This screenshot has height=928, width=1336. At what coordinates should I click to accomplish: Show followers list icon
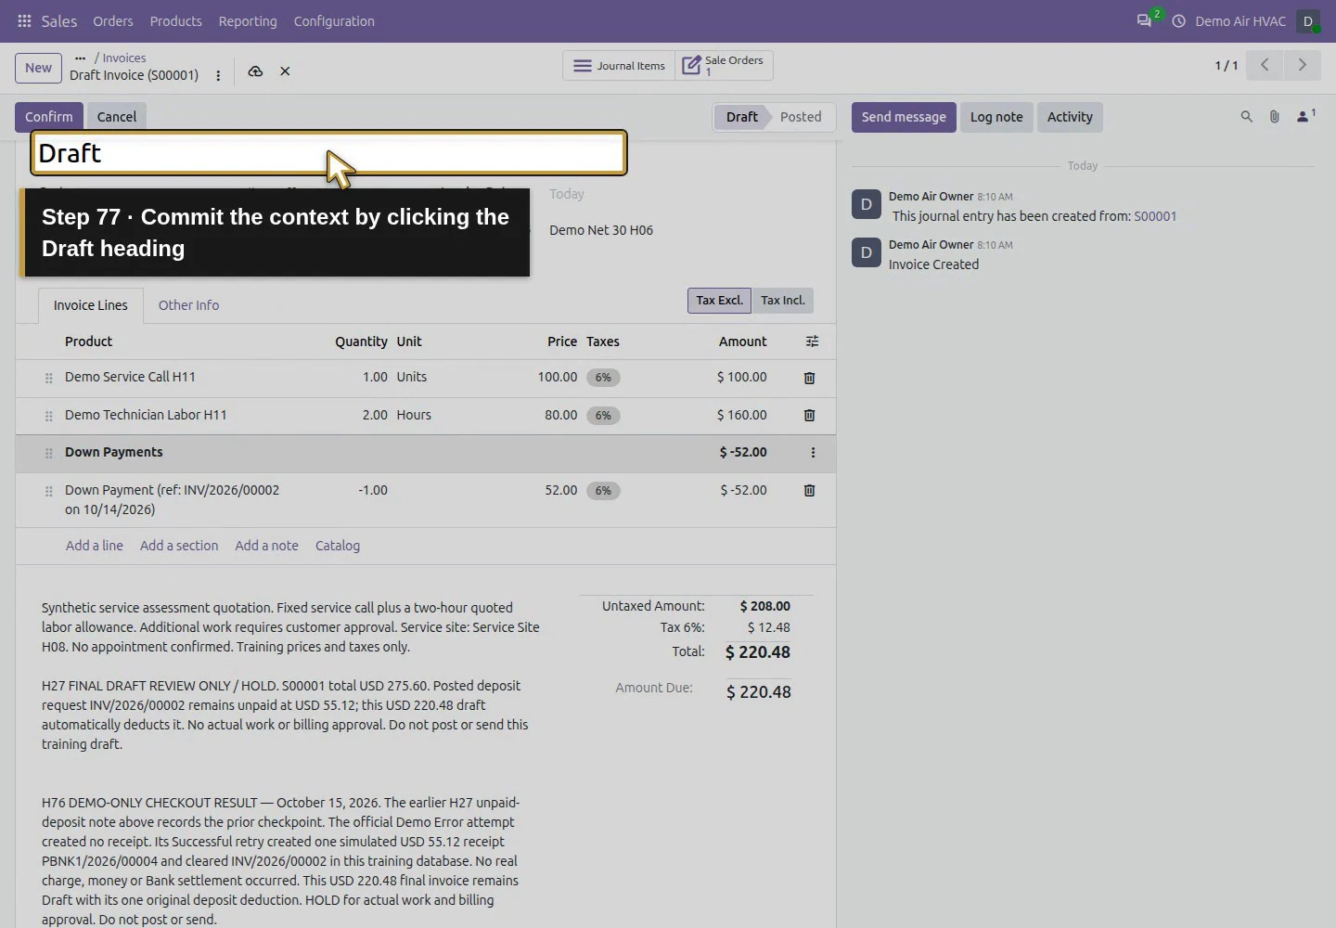click(1306, 116)
